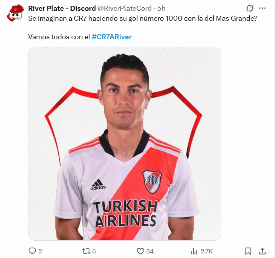Expand the three-dot more options menu
Screen dimensions: 275x258
coord(262,8)
